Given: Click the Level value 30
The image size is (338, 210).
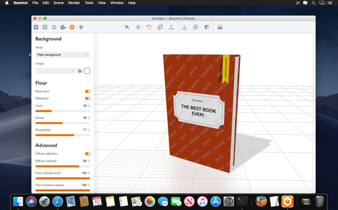Looking at the screenshot, I should pos(85,106).
